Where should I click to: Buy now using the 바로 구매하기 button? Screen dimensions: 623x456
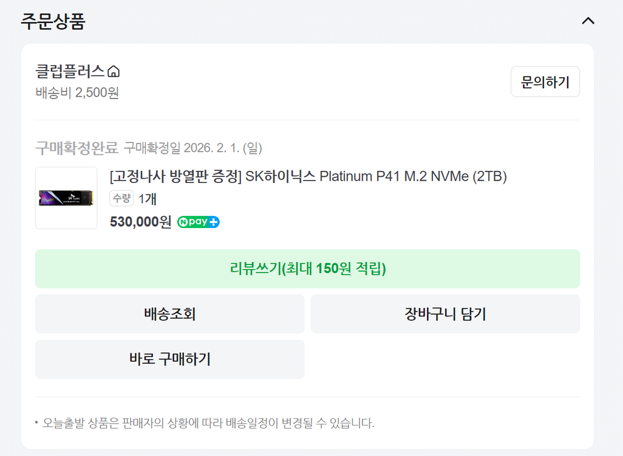pos(170,359)
